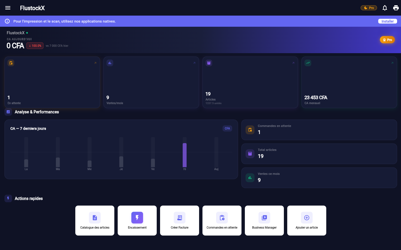The width and height of the screenshot is (401, 250).
Task: Click the Actions rapides lightning icon
Action: click(8, 198)
